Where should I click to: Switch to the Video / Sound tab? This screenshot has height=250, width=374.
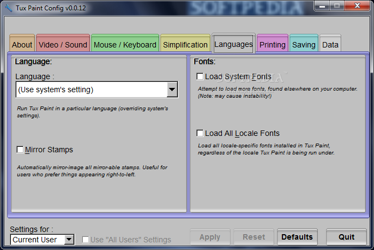tap(63, 43)
